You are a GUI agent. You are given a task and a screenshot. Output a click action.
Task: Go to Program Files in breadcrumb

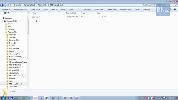(x=43, y=5)
